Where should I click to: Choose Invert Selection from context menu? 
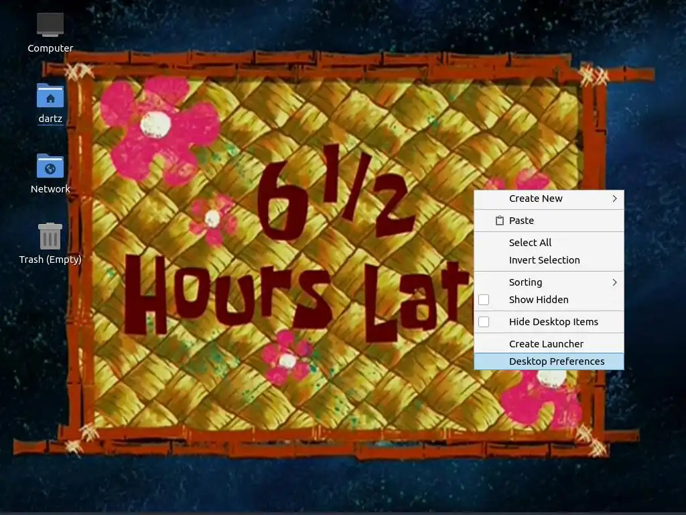pos(549,260)
